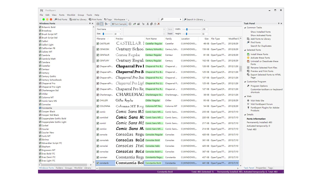The height and width of the screenshot is (181, 322).
Task: Delete selection using the red X icon
Action: (x=158, y=24)
